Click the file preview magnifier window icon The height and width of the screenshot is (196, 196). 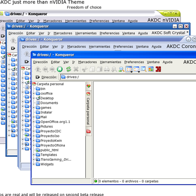click(144, 69)
